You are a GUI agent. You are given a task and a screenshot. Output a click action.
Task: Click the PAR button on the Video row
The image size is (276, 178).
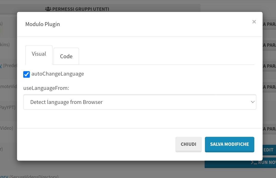tap(269, 129)
